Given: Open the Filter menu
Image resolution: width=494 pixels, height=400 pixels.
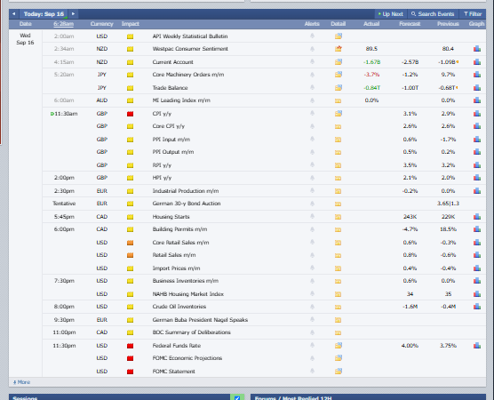Looking at the screenshot, I should [473, 14].
